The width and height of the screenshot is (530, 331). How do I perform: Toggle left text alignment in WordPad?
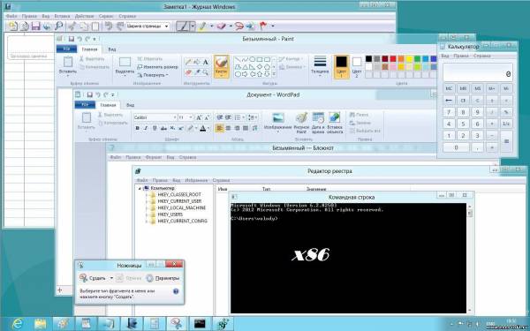(219, 128)
